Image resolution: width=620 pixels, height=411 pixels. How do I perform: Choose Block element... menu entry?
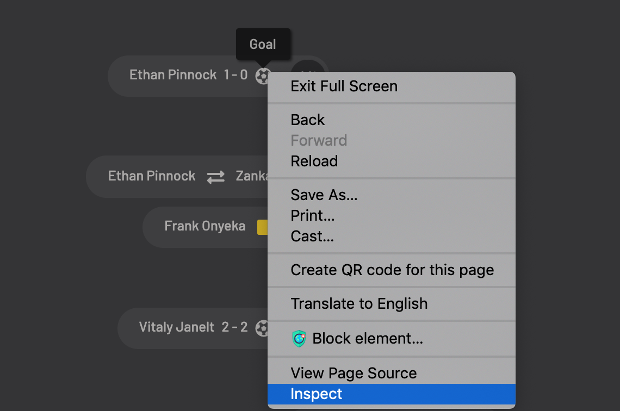(x=367, y=339)
